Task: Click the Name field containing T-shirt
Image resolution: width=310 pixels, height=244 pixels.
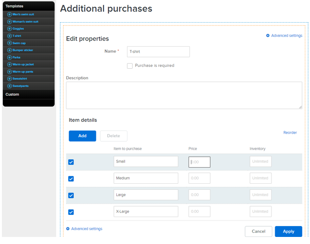Action: click(159, 52)
